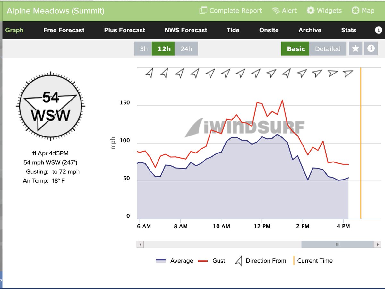
Task: Click the graph horizontal scrollbar thumb
Action: coord(338,244)
